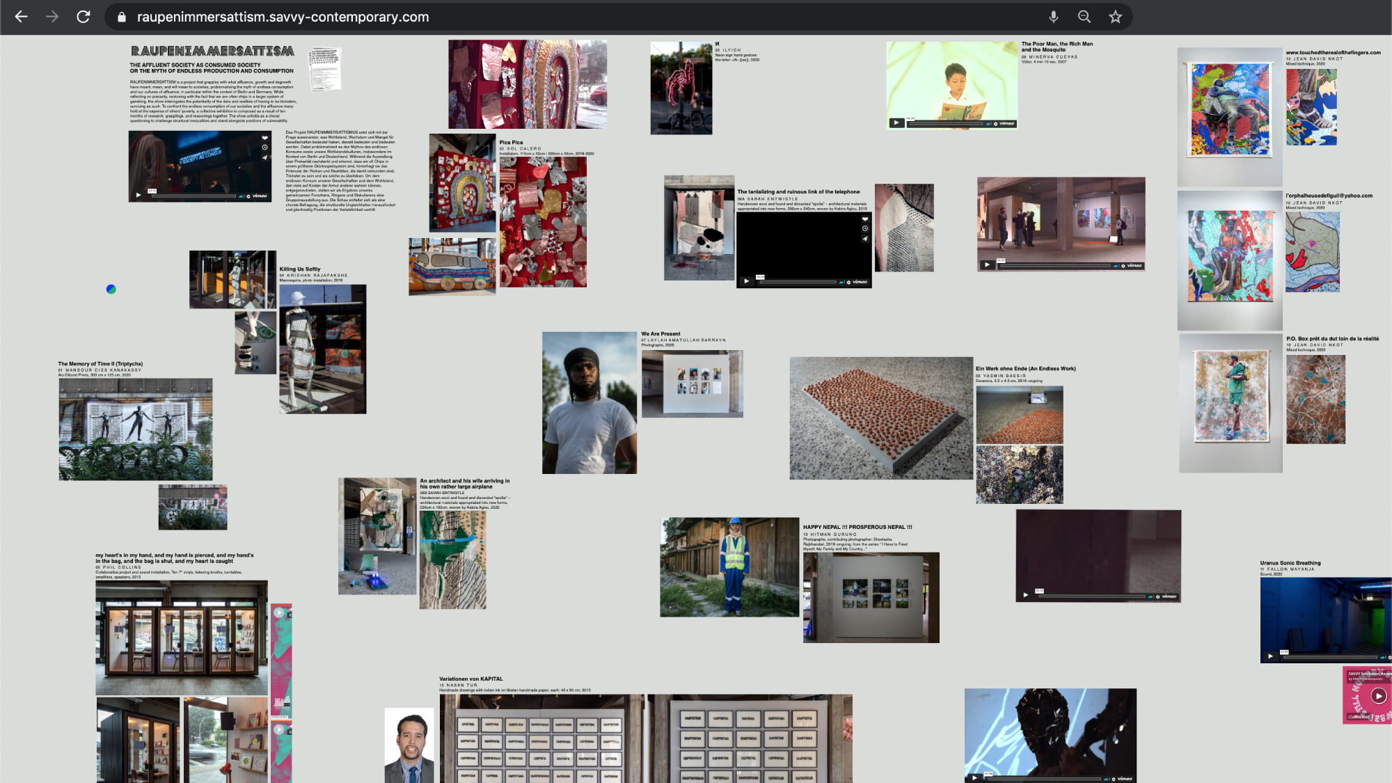Add black telephone video to Watch Later
The width and height of the screenshot is (1392, 783).
coord(865,229)
